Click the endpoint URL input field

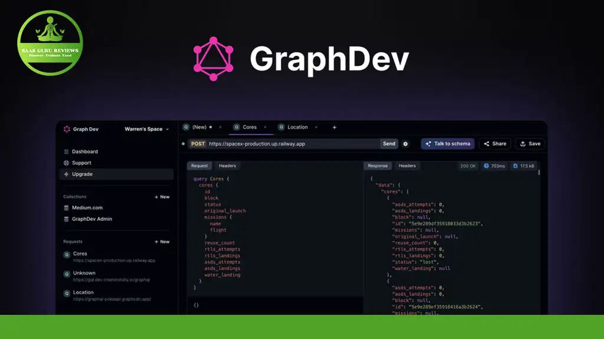[x=294, y=144]
